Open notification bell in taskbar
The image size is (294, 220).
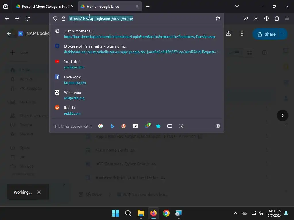[286, 213]
